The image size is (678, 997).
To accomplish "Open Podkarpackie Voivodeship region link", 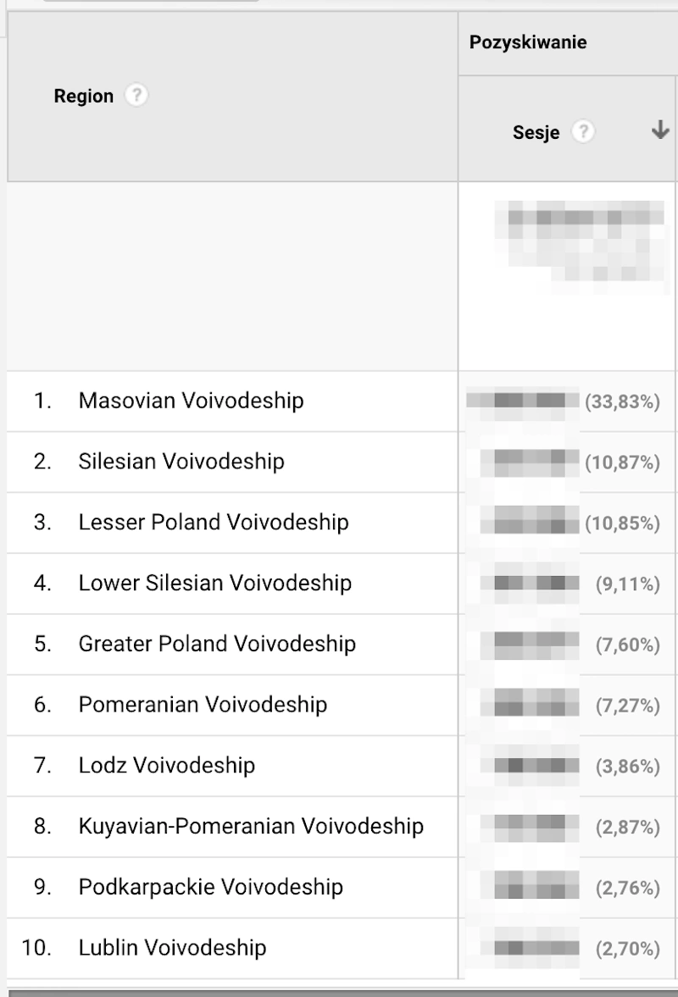I will click(210, 887).
